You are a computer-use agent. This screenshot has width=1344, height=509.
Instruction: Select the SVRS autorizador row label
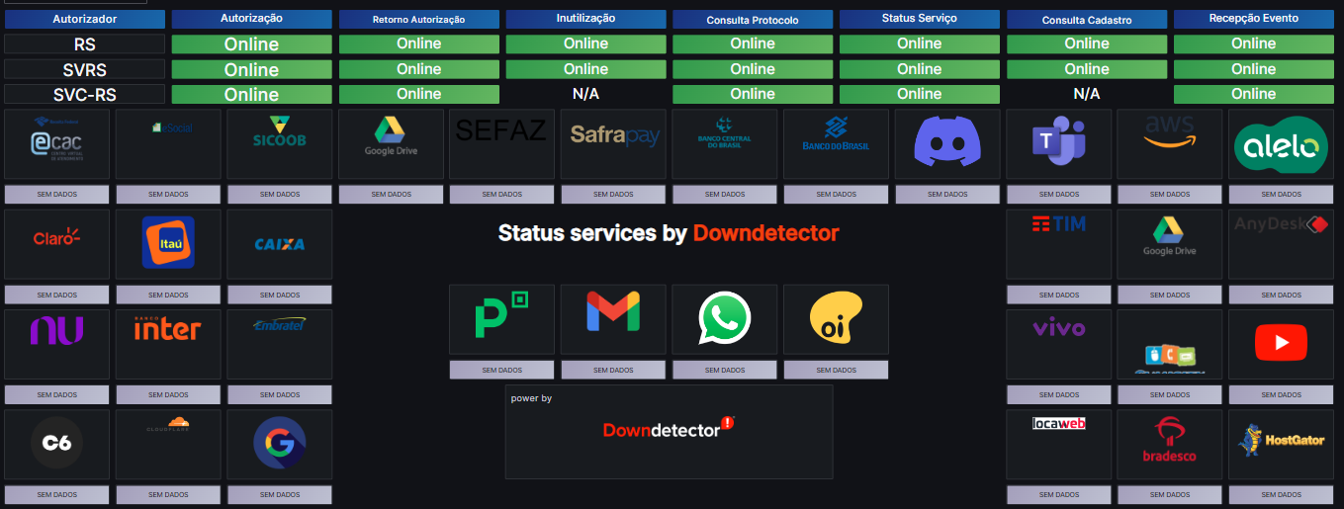tap(85, 69)
